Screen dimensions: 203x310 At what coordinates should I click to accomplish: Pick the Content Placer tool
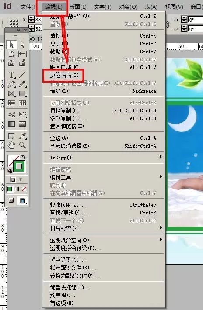pyautogui.click(x=22, y=63)
